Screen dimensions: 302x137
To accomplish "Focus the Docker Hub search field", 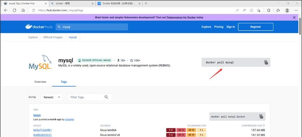I will coord(92,27).
